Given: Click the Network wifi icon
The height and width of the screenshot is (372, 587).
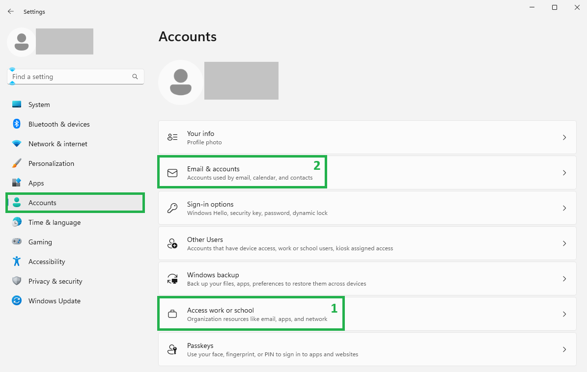Looking at the screenshot, I should [x=17, y=144].
